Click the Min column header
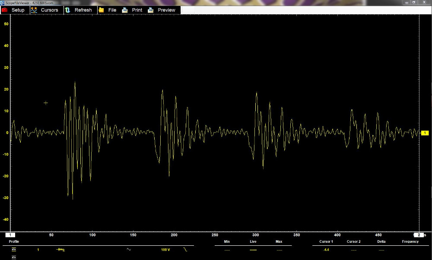 point(227,241)
